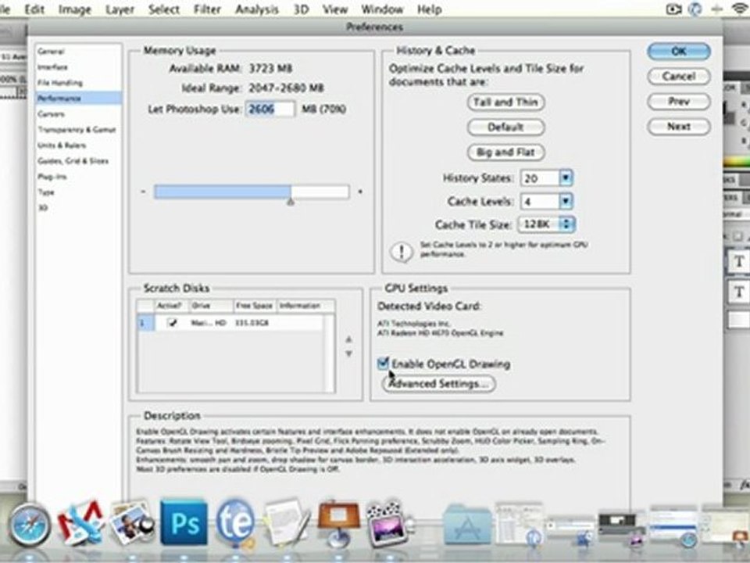Open the Applications folder in the Dock
The image size is (750, 563).
(467, 525)
